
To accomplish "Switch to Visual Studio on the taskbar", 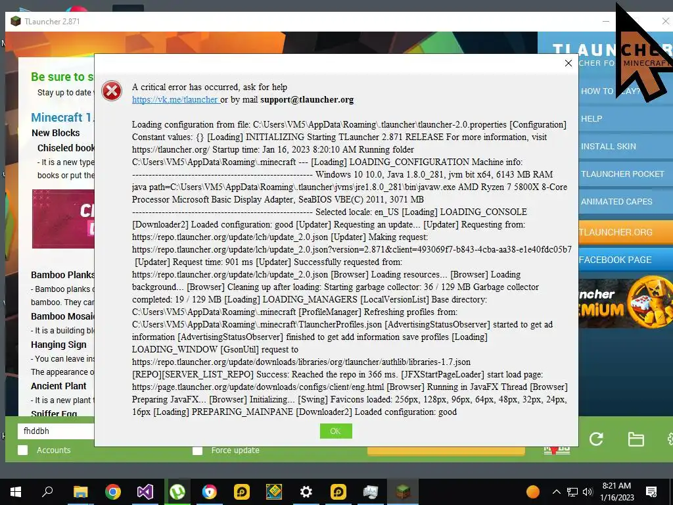I will (145, 492).
